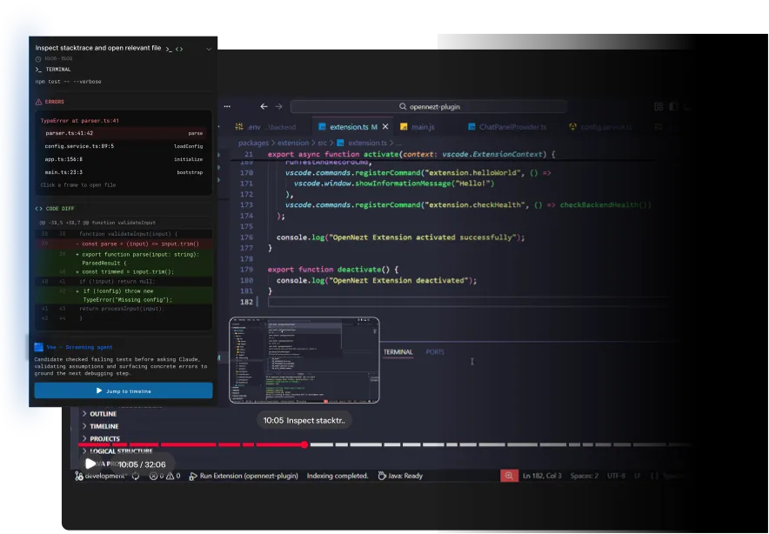769x534 pixels.
Task: Click added diff line 'const trimmed = input.trim();'
Action: [124, 271]
